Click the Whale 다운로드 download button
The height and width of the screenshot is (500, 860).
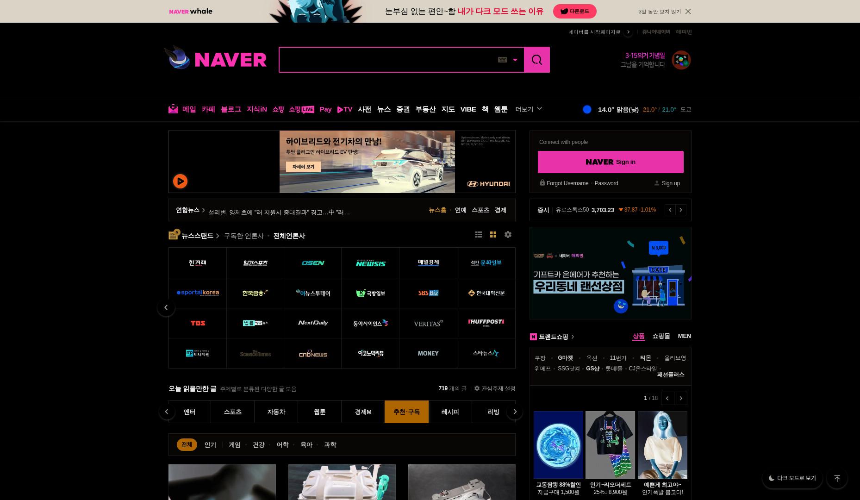[x=574, y=12]
